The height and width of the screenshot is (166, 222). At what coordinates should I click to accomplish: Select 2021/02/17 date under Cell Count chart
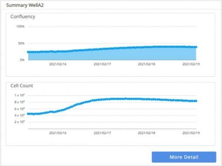tap(102, 133)
